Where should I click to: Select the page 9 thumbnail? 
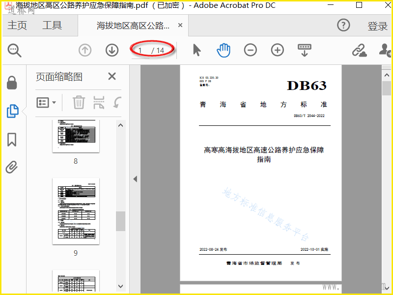76,211
